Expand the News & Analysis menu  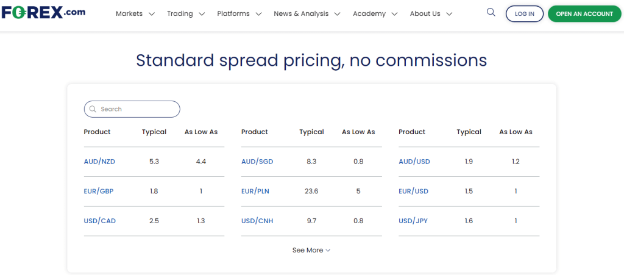[x=307, y=13]
